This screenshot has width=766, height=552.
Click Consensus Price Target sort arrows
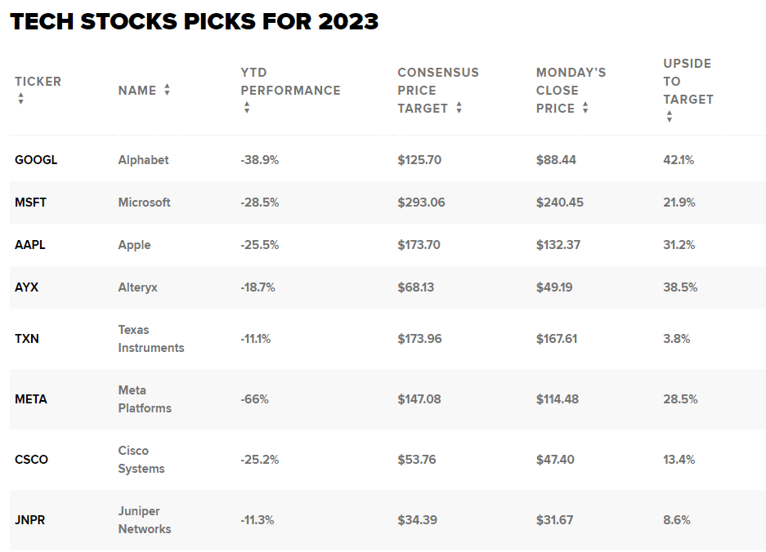[x=459, y=107]
